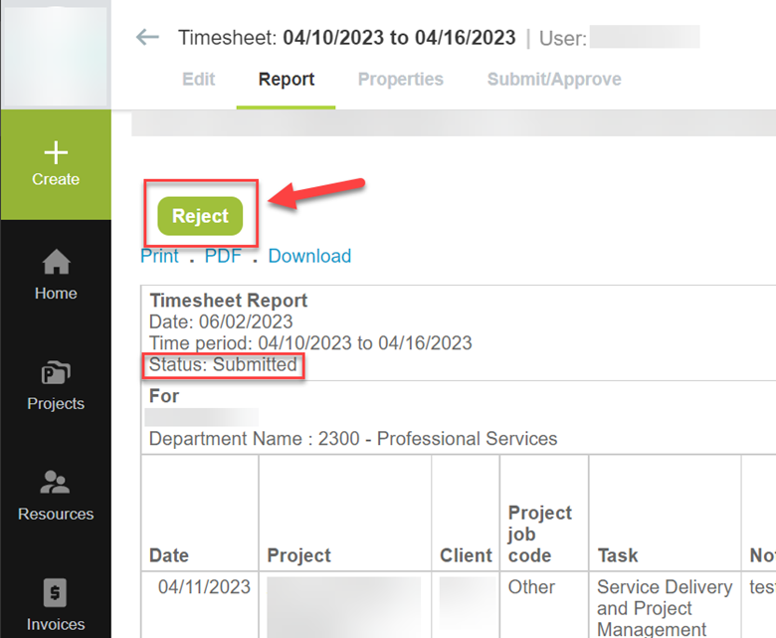Open the Properties tab

point(401,80)
